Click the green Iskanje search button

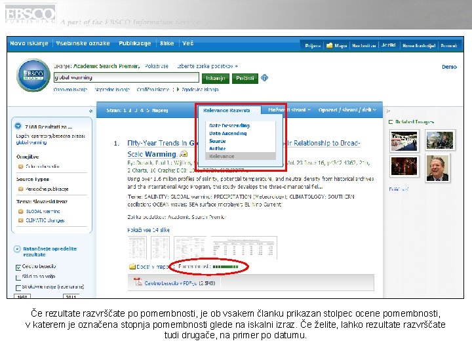click(x=216, y=78)
